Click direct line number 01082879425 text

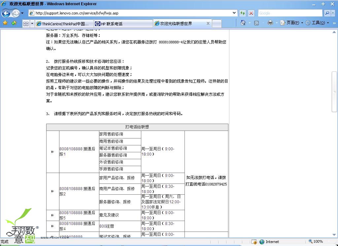point(216,184)
